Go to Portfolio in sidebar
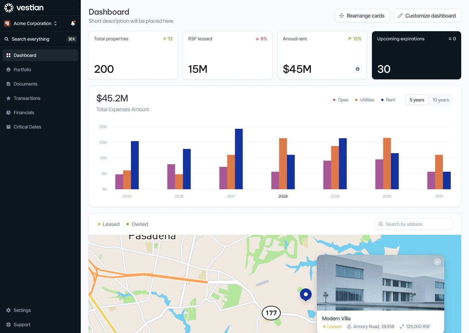Image resolution: width=469 pixels, height=333 pixels. 40,70
